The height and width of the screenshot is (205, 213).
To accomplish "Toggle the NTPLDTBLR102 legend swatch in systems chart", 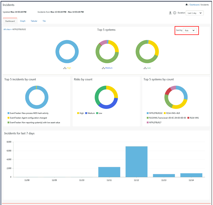I will 147,113.
